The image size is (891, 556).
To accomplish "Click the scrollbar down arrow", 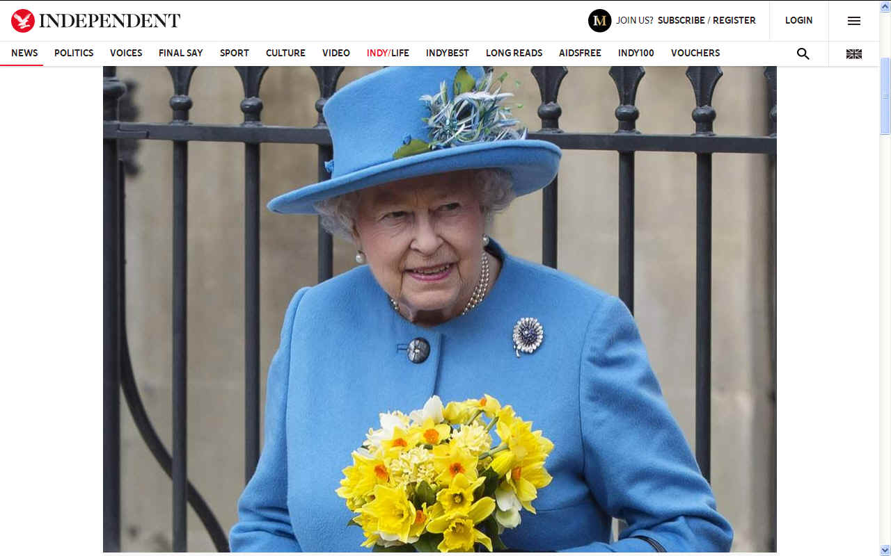I will tap(885, 550).
